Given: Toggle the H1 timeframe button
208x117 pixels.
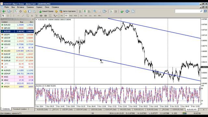Looking at the screenshot, I should pos(81,16).
